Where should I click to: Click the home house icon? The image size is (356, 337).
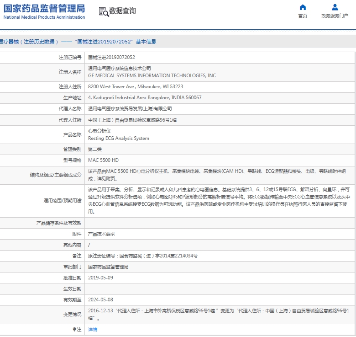(303, 7)
